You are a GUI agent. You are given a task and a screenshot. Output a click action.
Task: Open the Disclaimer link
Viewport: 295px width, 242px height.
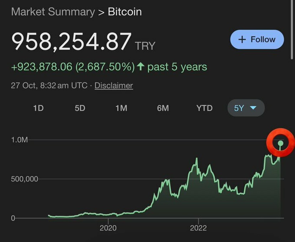(x=114, y=85)
